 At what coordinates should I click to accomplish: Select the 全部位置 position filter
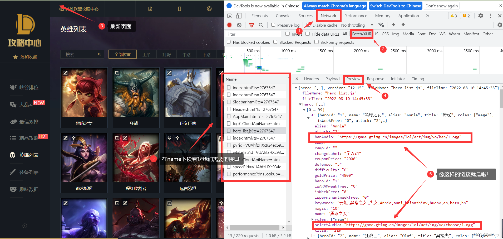coord(123,54)
